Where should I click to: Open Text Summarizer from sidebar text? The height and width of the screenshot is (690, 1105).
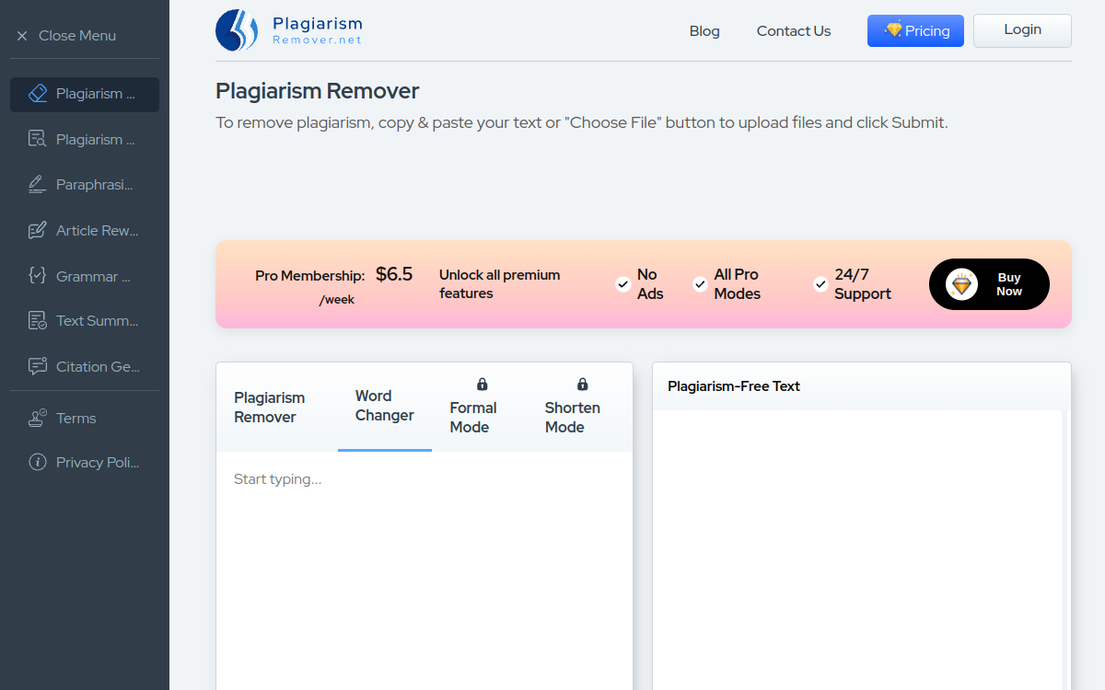tap(98, 321)
